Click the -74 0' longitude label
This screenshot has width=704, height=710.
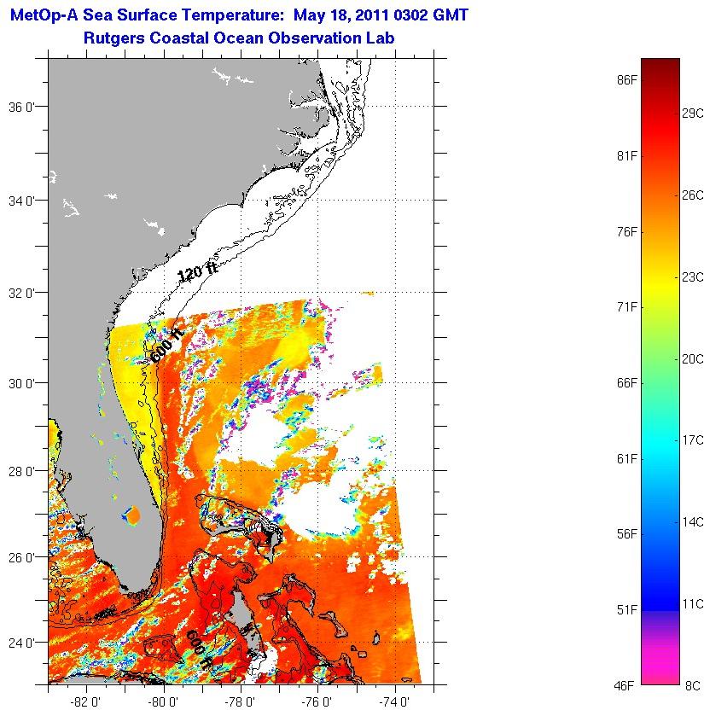(395, 701)
